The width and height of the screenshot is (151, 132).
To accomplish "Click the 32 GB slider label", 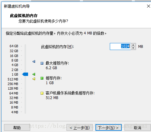I will pyautogui.click(x=14, y=51).
